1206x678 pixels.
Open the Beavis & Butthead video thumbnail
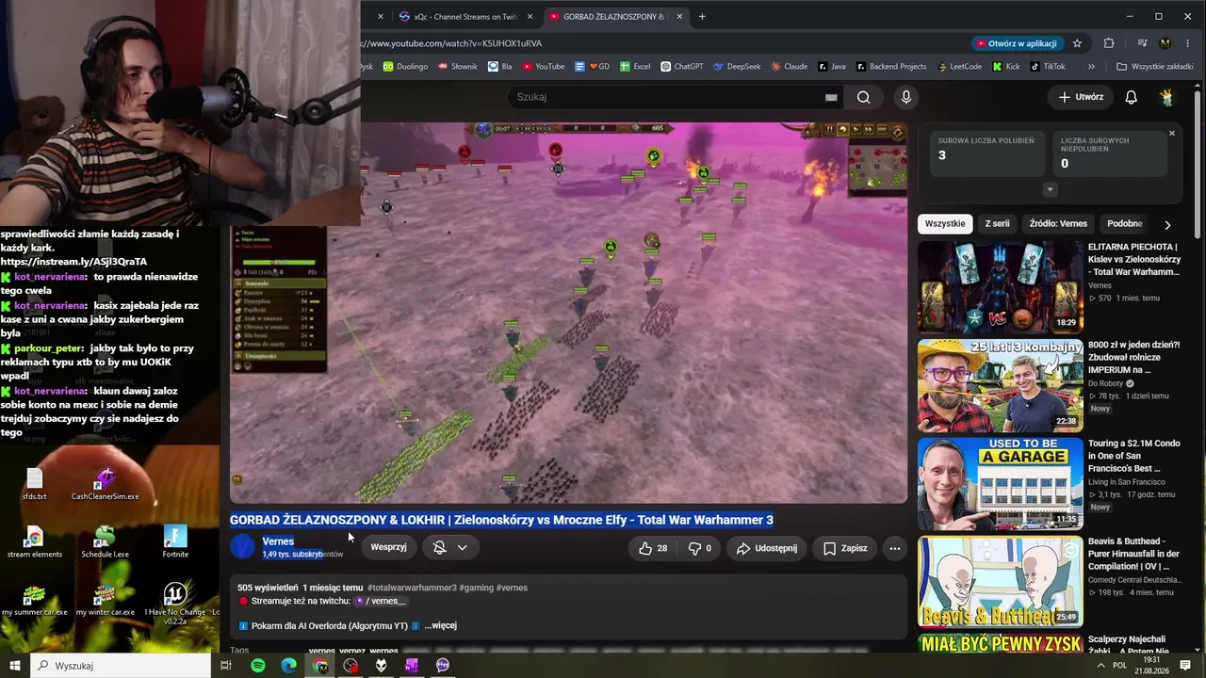(x=1001, y=582)
